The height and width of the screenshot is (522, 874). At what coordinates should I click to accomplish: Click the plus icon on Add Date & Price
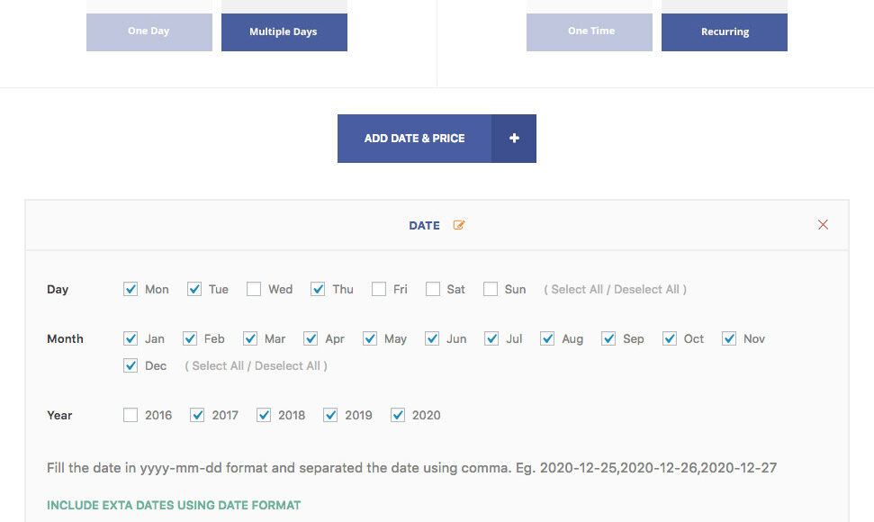coord(514,139)
